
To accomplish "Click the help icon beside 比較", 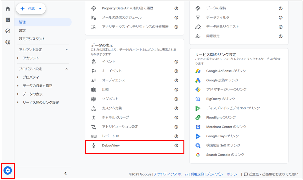I will coord(176,90).
